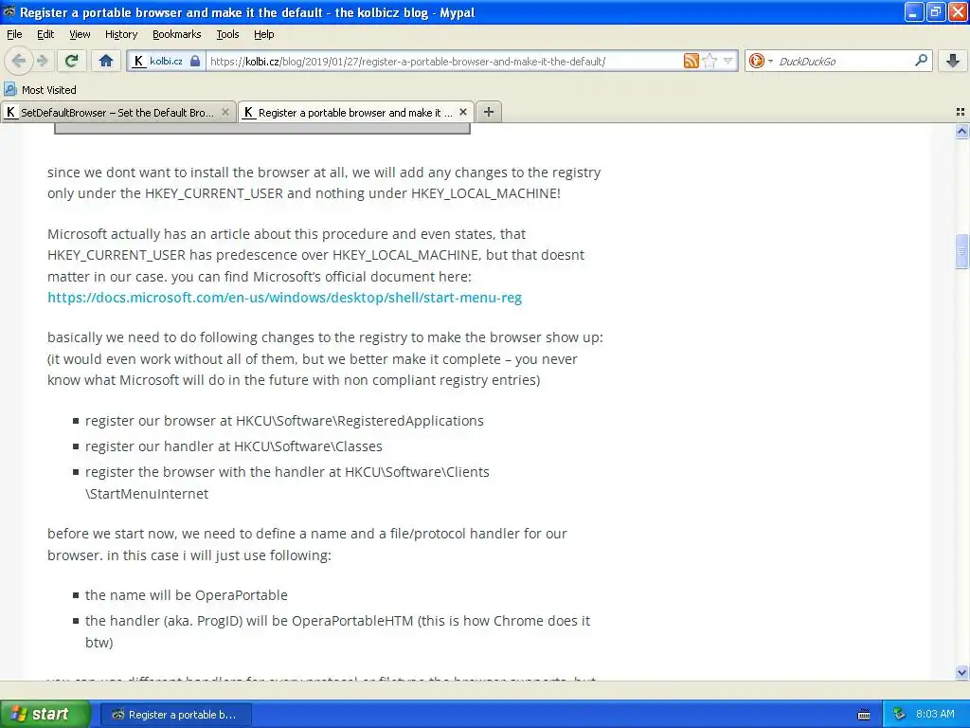Close the SetDefaultBrowser tab
The height and width of the screenshot is (728, 970).
pyautogui.click(x=225, y=112)
